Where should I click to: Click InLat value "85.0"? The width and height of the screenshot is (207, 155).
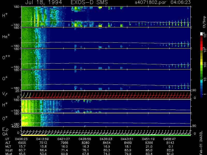(149, 150)
